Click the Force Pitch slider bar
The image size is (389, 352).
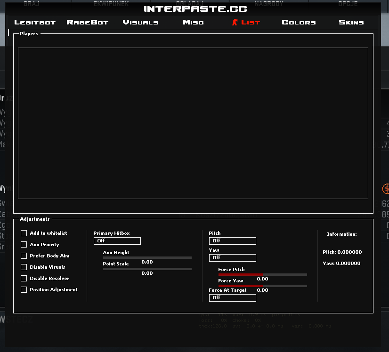tap(262, 274)
